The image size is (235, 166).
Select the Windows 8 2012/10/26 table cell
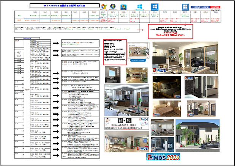click(x=134, y=16)
